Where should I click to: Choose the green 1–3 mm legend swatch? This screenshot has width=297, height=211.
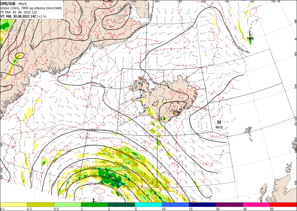tap(94, 204)
